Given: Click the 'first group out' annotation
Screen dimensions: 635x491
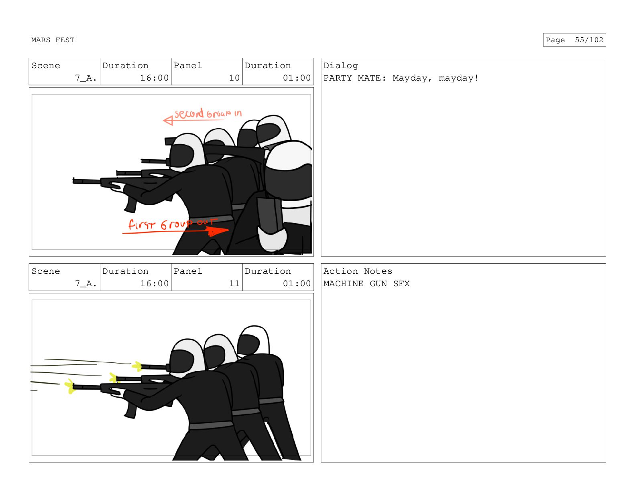Looking at the screenshot, I should pos(173,224).
